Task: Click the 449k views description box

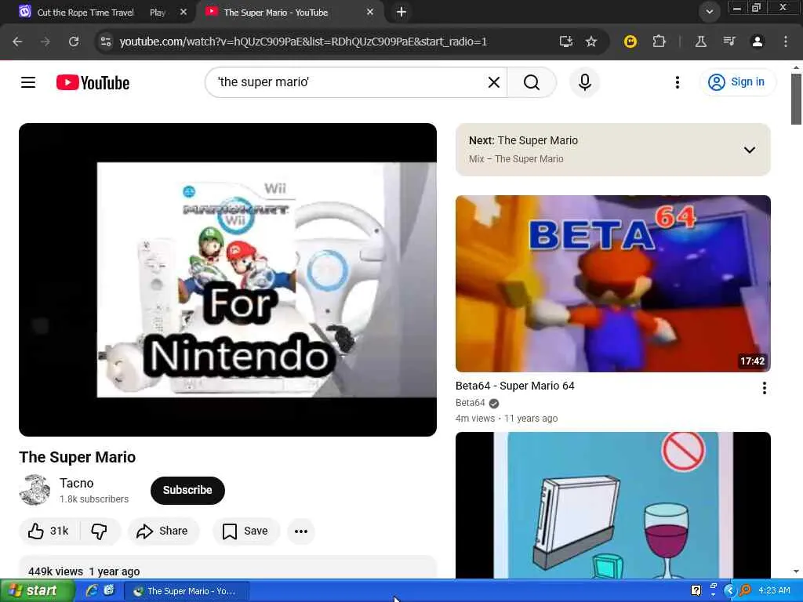Action: (x=228, y=568)
